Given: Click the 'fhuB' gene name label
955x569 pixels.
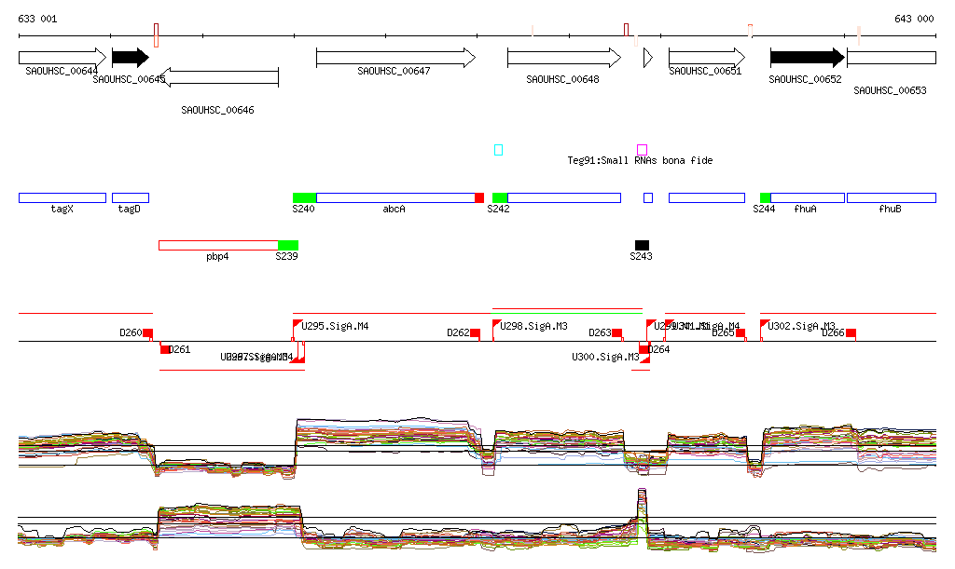Looking at the screenshot, I should (x=890, y=210).
